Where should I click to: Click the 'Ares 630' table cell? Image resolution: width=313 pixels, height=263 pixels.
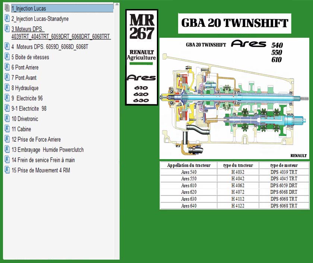tap(189, 199)
